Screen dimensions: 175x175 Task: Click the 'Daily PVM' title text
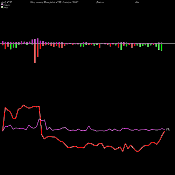coord(7,2)
